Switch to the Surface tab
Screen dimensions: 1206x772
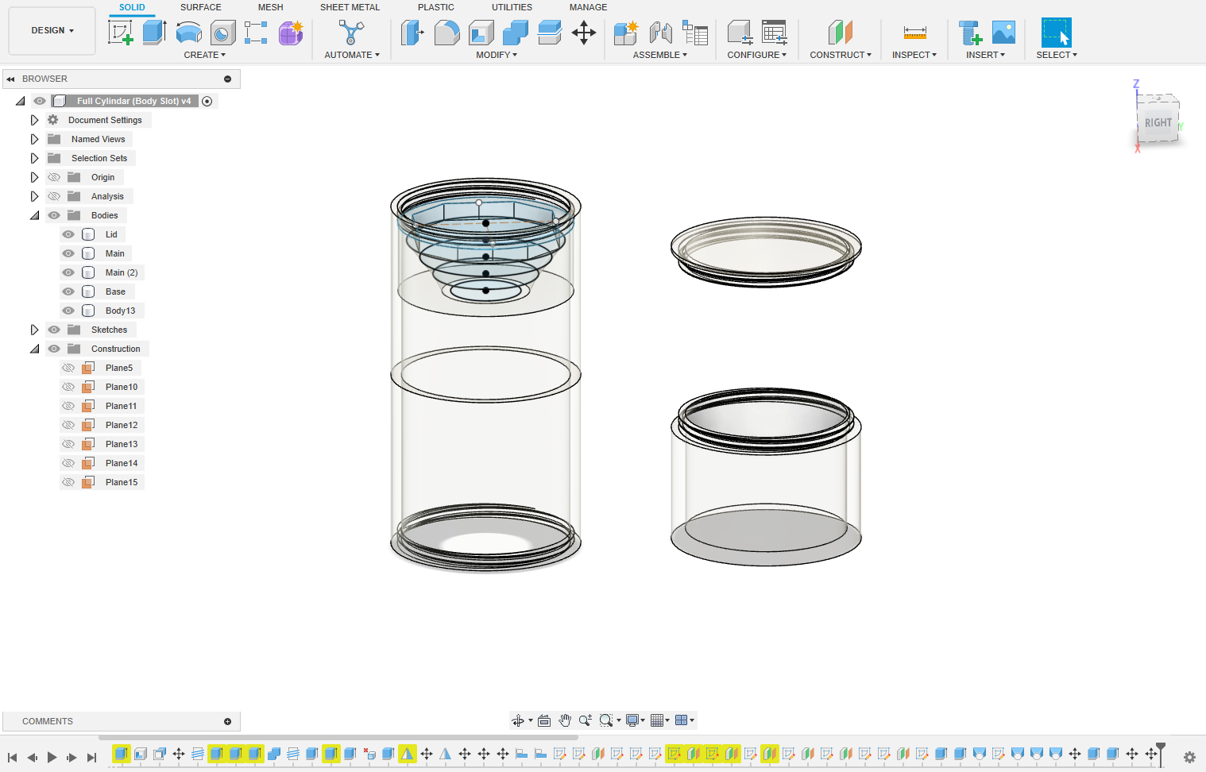(201, 7)
